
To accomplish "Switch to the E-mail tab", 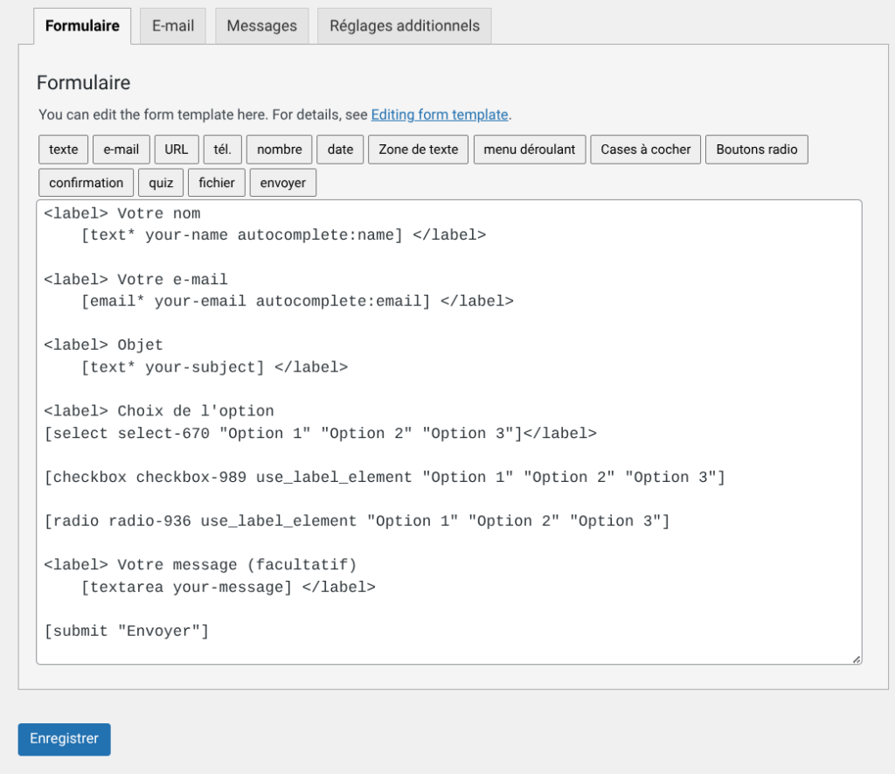I will [x=173, y=26].
